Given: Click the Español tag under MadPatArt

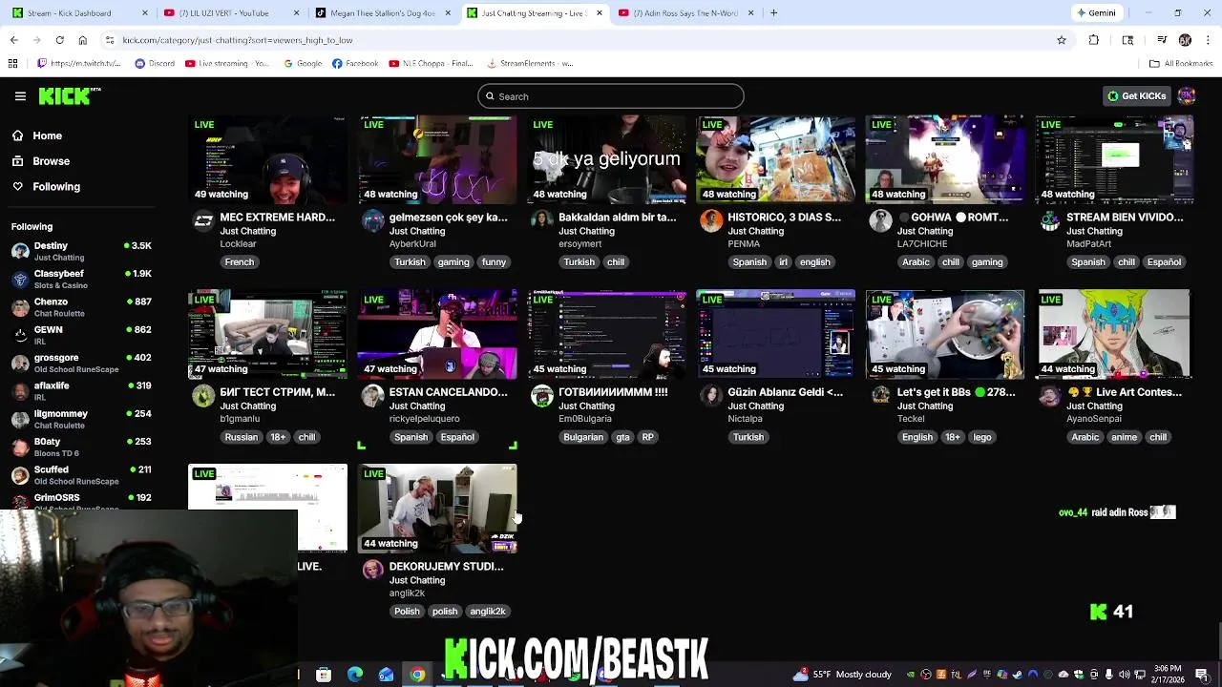Looking at the screenshot, I should point(1164,262).
